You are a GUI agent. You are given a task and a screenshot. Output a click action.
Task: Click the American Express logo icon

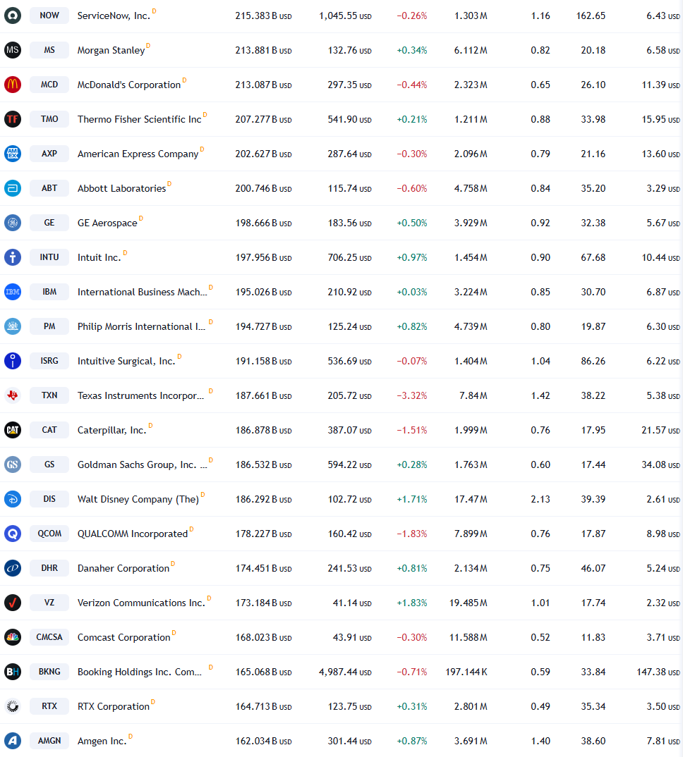[x=13, y=154]
